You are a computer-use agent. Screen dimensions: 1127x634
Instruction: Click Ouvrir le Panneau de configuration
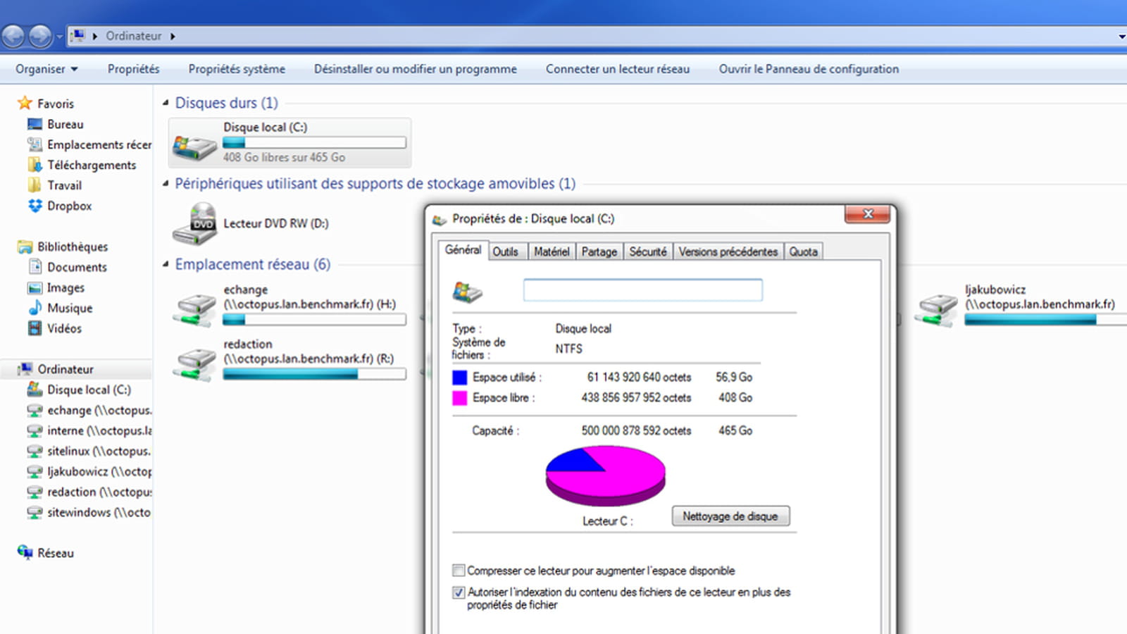[809, 69]
